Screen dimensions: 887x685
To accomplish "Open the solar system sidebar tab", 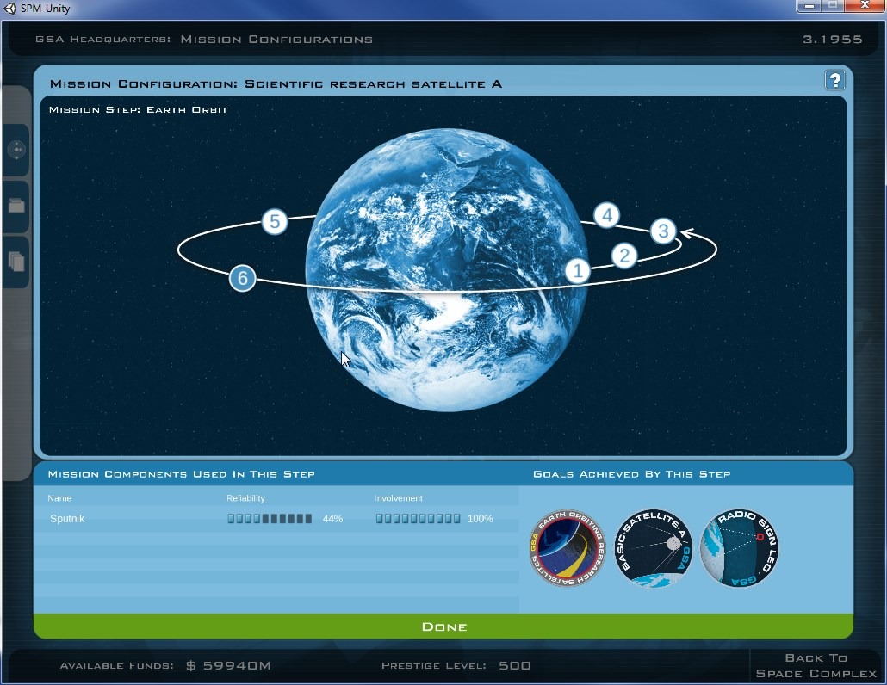I will (x=16, y=150).
